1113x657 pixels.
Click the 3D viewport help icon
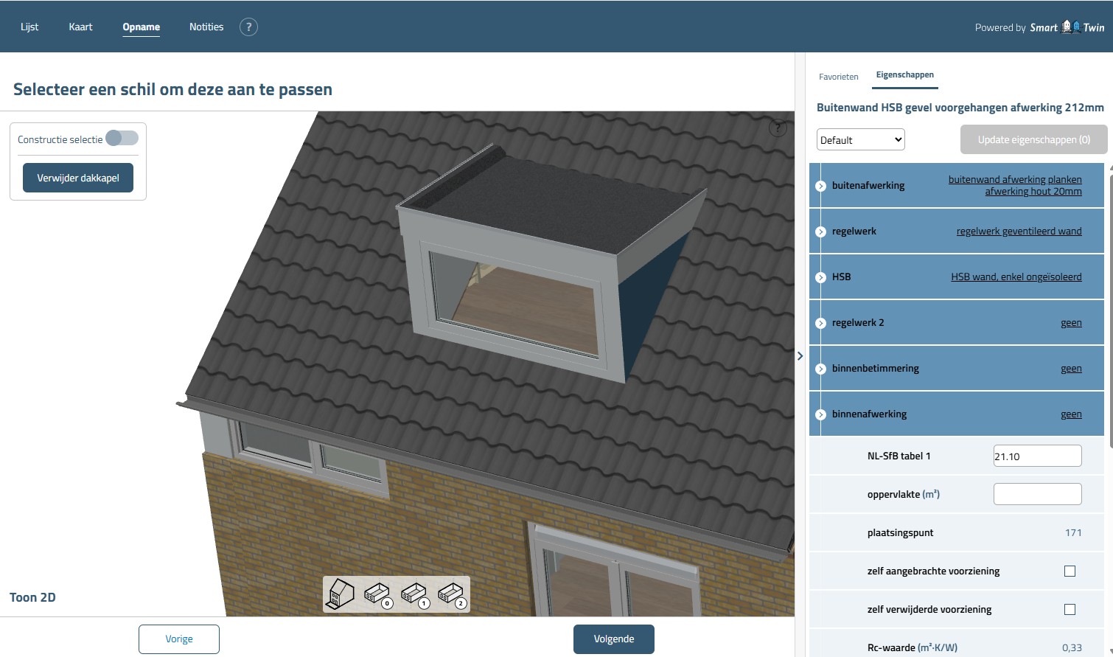pyautogui.click(x=778, y=128)
